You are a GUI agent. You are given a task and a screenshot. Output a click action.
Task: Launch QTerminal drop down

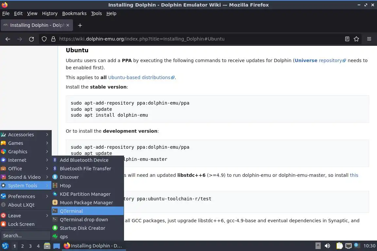coord(88,220)
